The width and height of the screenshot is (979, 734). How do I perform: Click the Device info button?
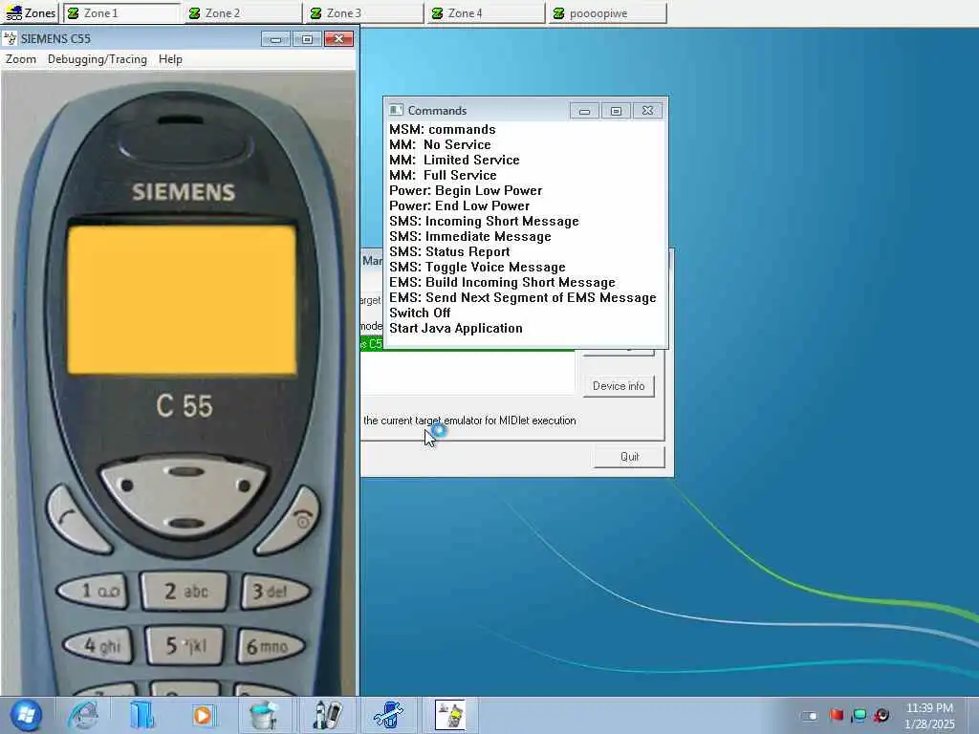click(619, 386)
